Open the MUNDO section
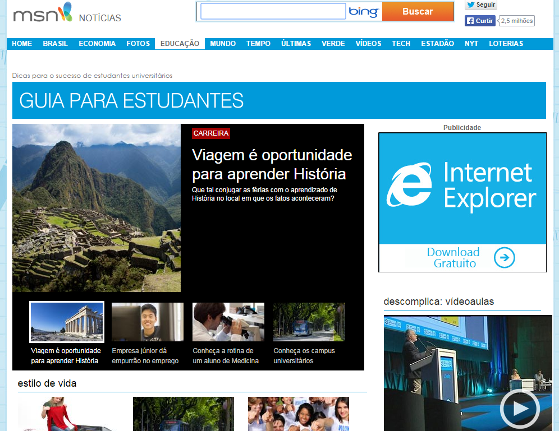 pos(223,43)
